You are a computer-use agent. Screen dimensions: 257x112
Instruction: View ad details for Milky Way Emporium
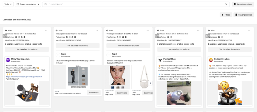[27, 49]
